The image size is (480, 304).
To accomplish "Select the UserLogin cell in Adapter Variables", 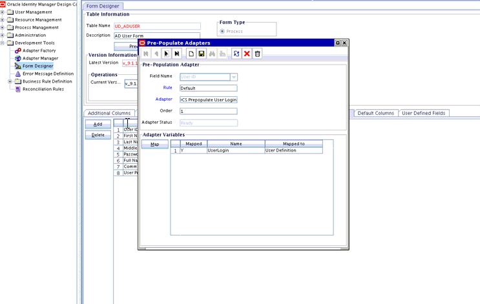I will pos(236,150).
